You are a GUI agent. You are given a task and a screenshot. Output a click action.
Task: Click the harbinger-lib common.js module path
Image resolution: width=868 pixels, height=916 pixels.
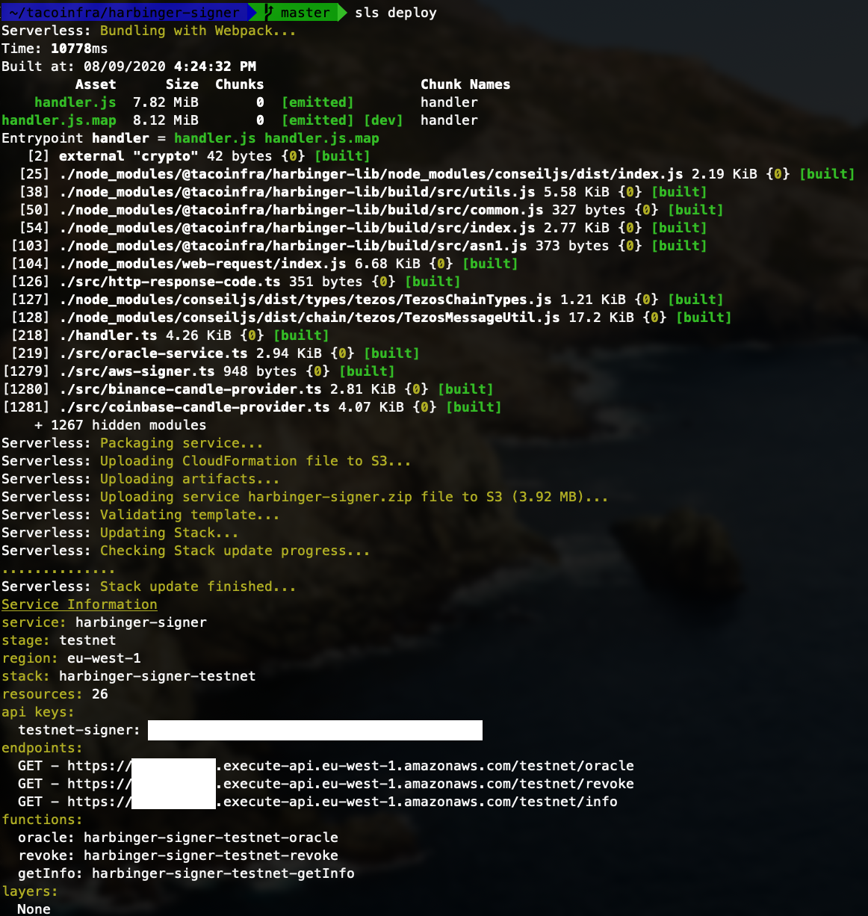(301, 210)
